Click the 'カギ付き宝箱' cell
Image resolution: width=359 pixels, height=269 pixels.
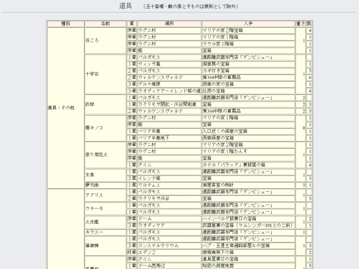pos(249,70)
